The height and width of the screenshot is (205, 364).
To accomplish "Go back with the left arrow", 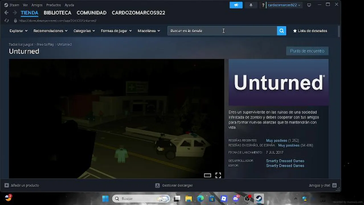I will 6,13.
